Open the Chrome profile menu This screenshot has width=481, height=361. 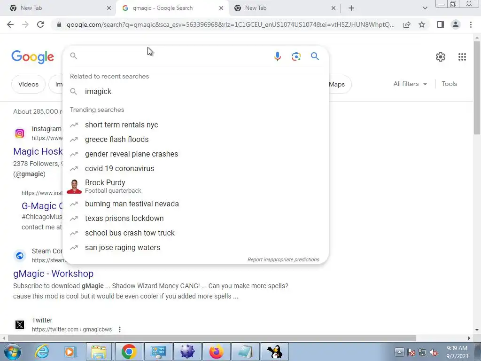click(456, 24)
